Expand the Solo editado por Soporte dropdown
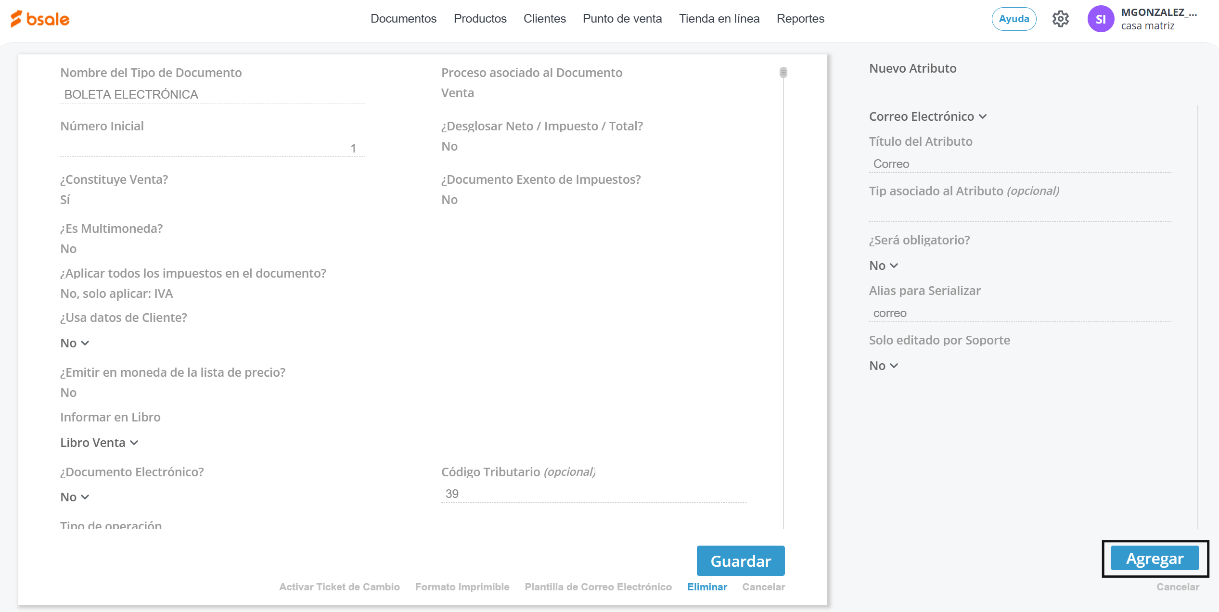This screenshot has height=612, width=1219. [883, 366]
